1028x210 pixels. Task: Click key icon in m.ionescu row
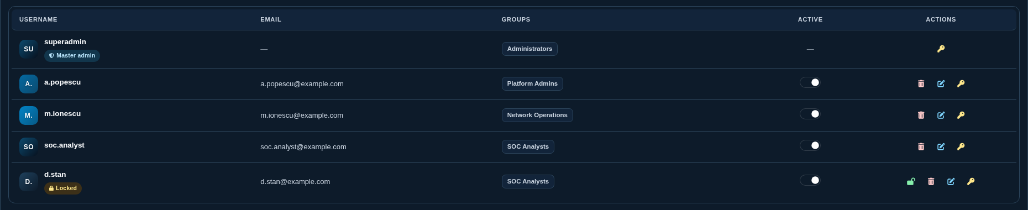(x=961, y=115)
